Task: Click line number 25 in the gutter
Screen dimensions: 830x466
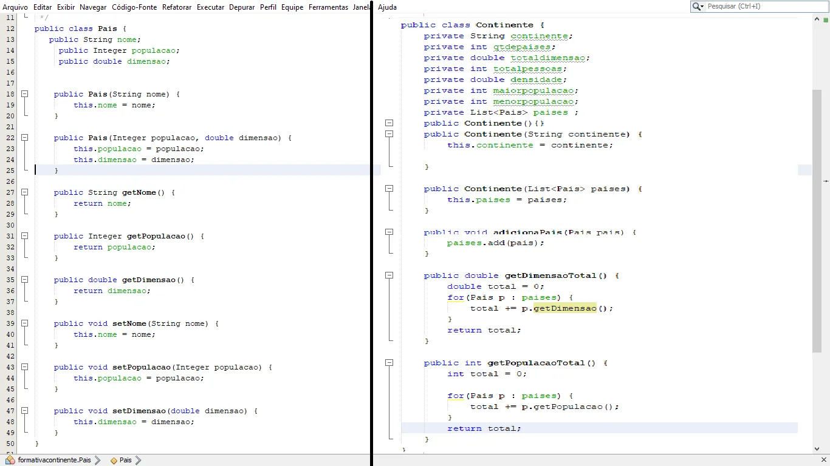Action: pos(10,171)
